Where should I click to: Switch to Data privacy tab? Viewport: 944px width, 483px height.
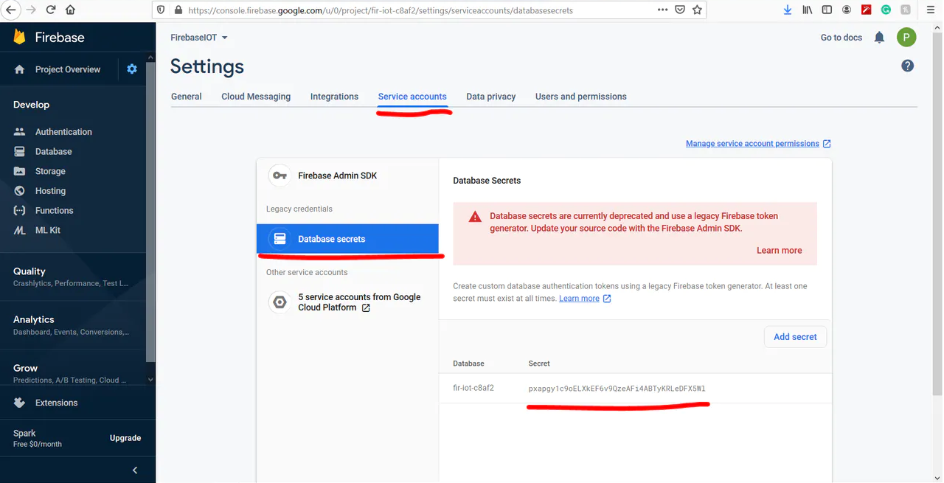(491, 97)
